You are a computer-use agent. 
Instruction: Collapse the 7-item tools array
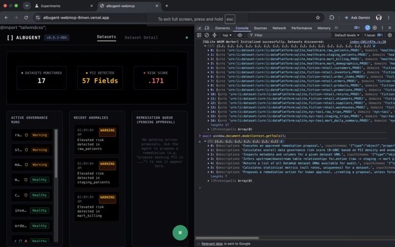pyautogui.click(x=205, y=142)
